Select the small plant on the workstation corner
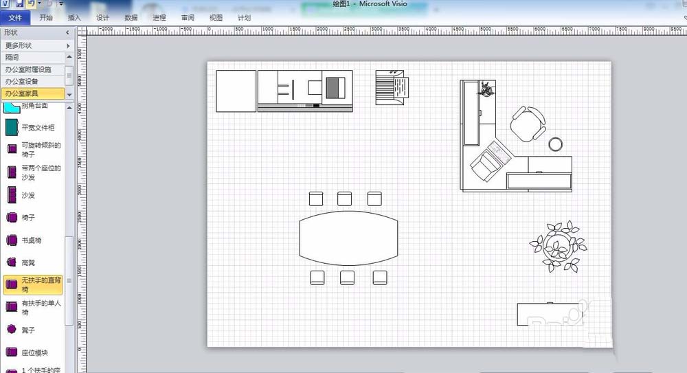 click(x=486, y=89)
